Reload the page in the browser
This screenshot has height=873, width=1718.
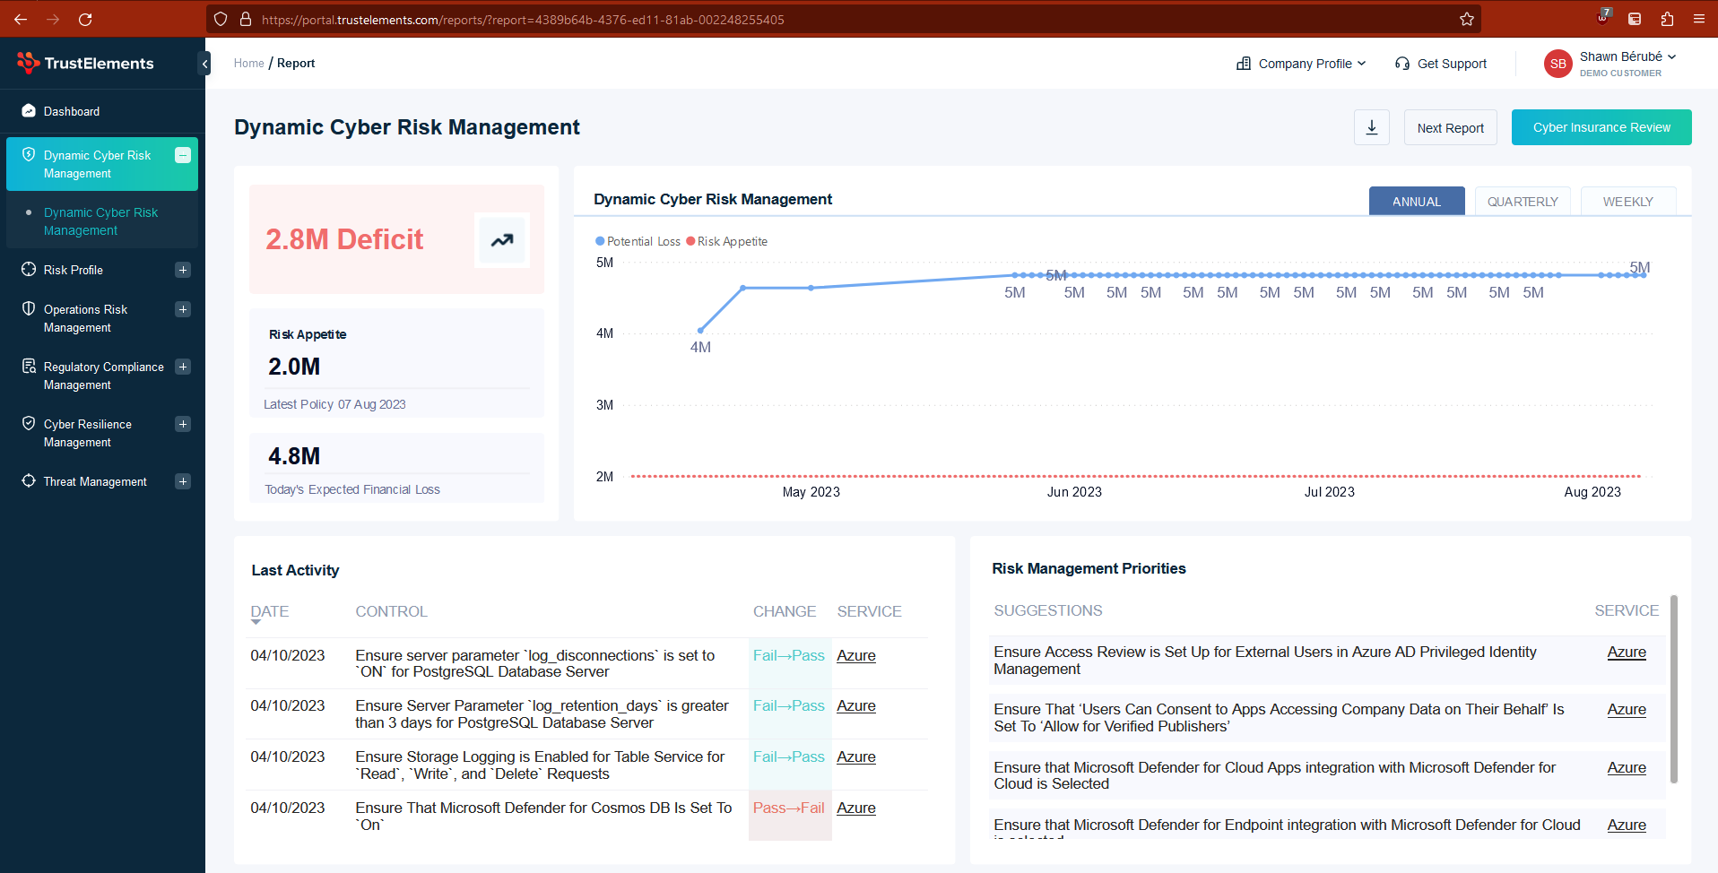[85, 19]
